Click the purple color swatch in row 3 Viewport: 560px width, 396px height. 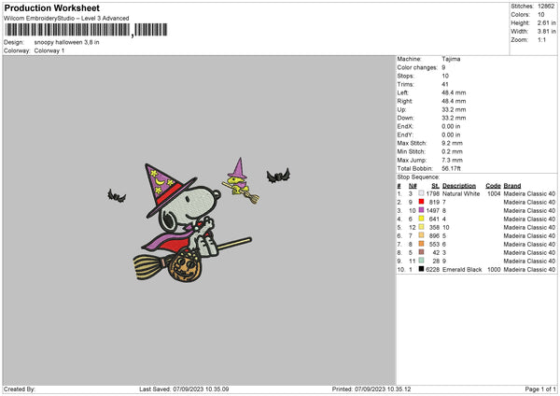[421, 210]
